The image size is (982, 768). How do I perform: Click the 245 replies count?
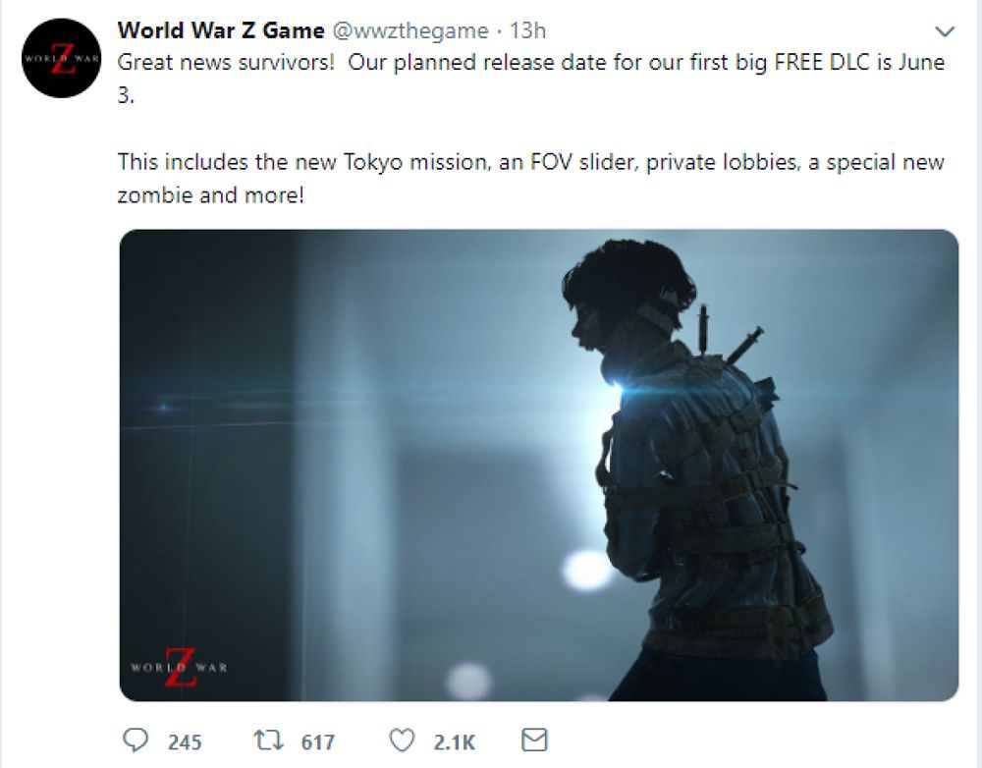click(x=185, y=742)
